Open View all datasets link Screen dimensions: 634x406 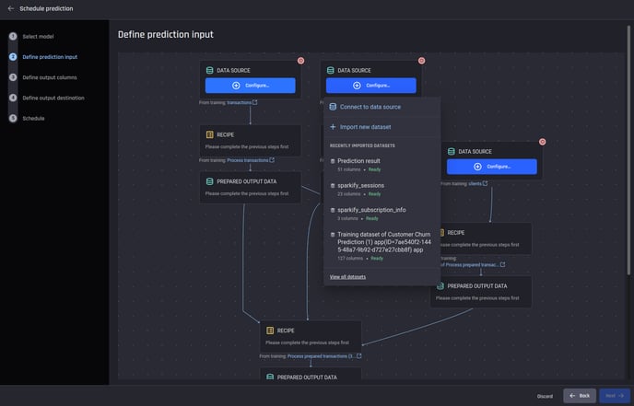click(347, 277)
